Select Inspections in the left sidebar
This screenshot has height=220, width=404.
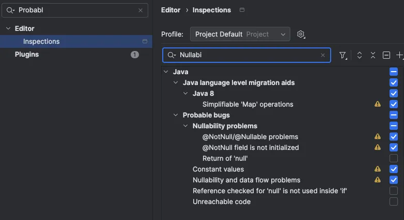pyautogui.click(x=41, y=42)
